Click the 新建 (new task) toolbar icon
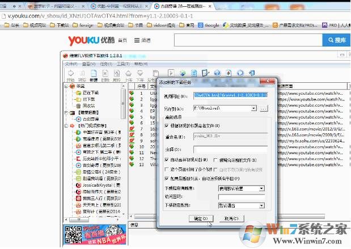Viewport: 351px width, 249px height. tap(93, 74)
